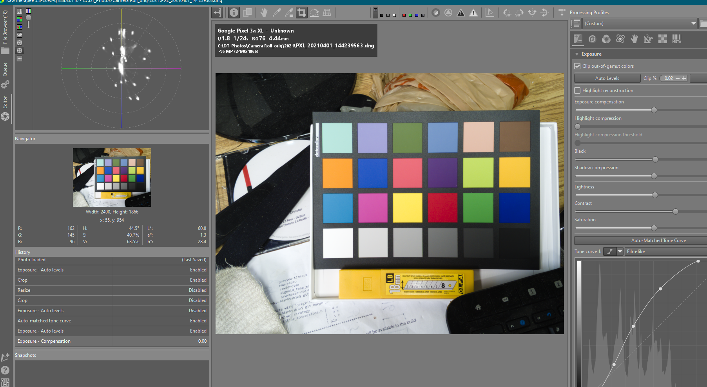Toggle the image info overlay

click(234, 13)
